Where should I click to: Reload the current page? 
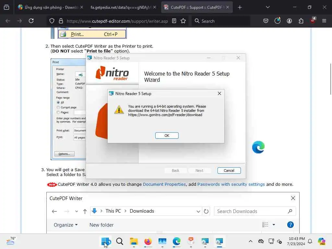(31, 21)
